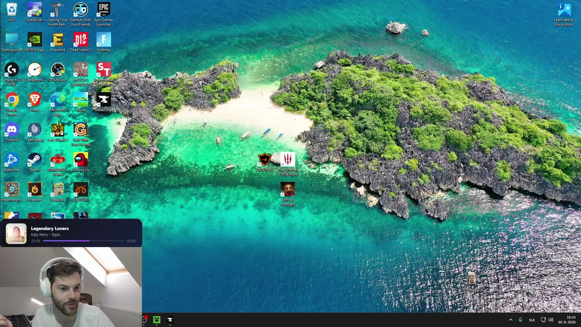Select the UserBenchmark shortcut
581x327 pixels.
point(34,72)
